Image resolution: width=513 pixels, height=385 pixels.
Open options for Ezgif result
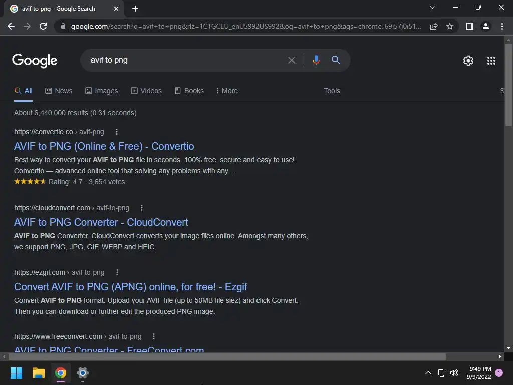click(x=117, y=272)
